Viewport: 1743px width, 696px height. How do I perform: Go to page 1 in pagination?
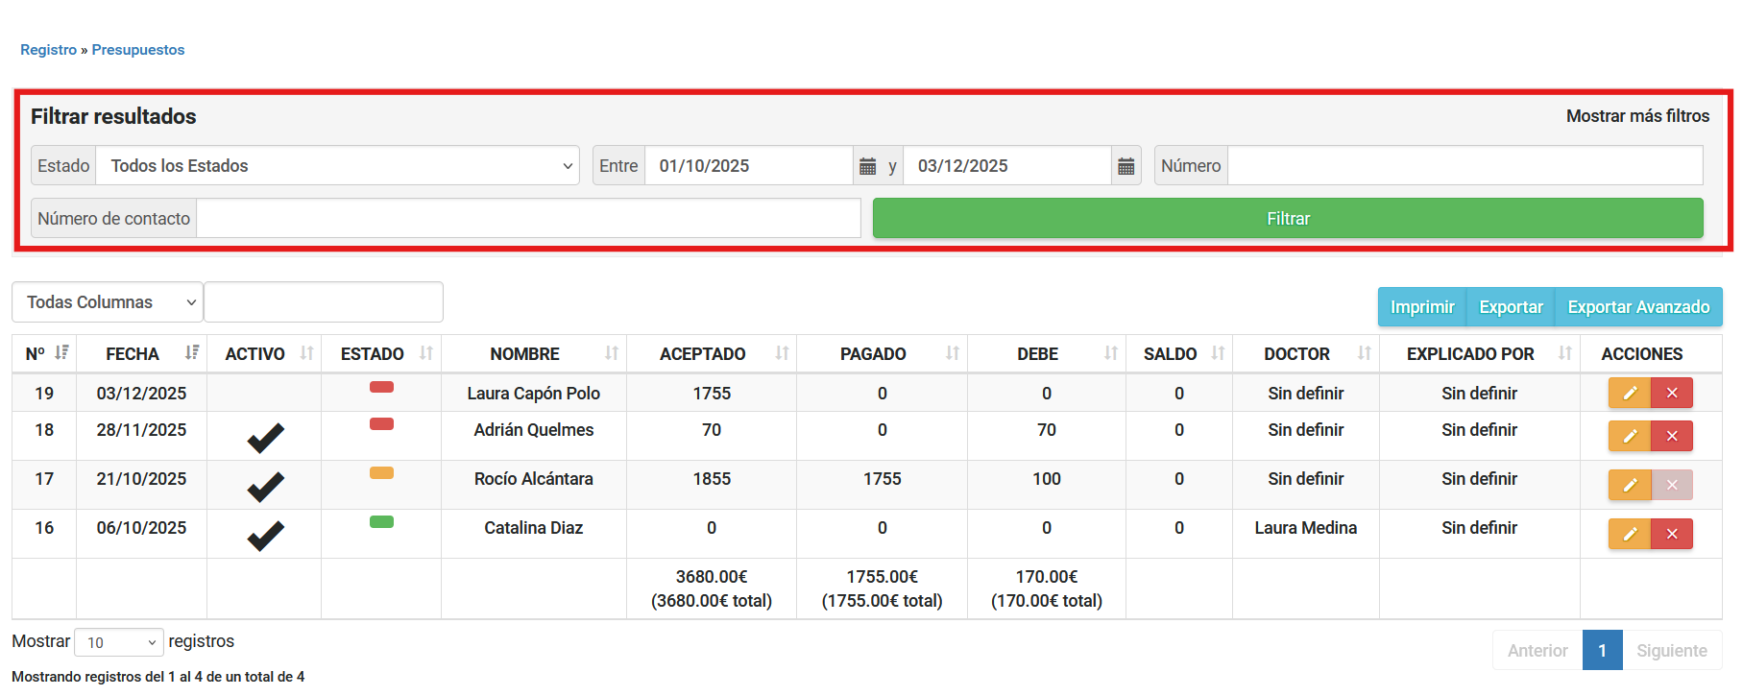[x=1602, y=650]
